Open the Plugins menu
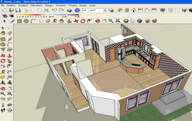The width and height of the screenshot is (192, 121). click(83, 5)
